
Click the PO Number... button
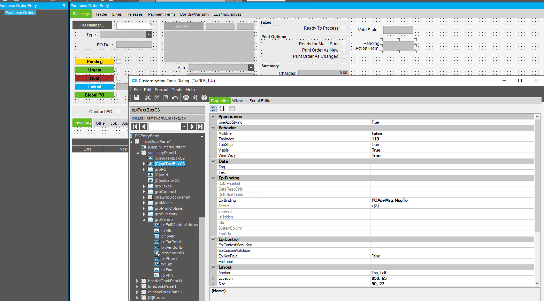tap(92, 25)
